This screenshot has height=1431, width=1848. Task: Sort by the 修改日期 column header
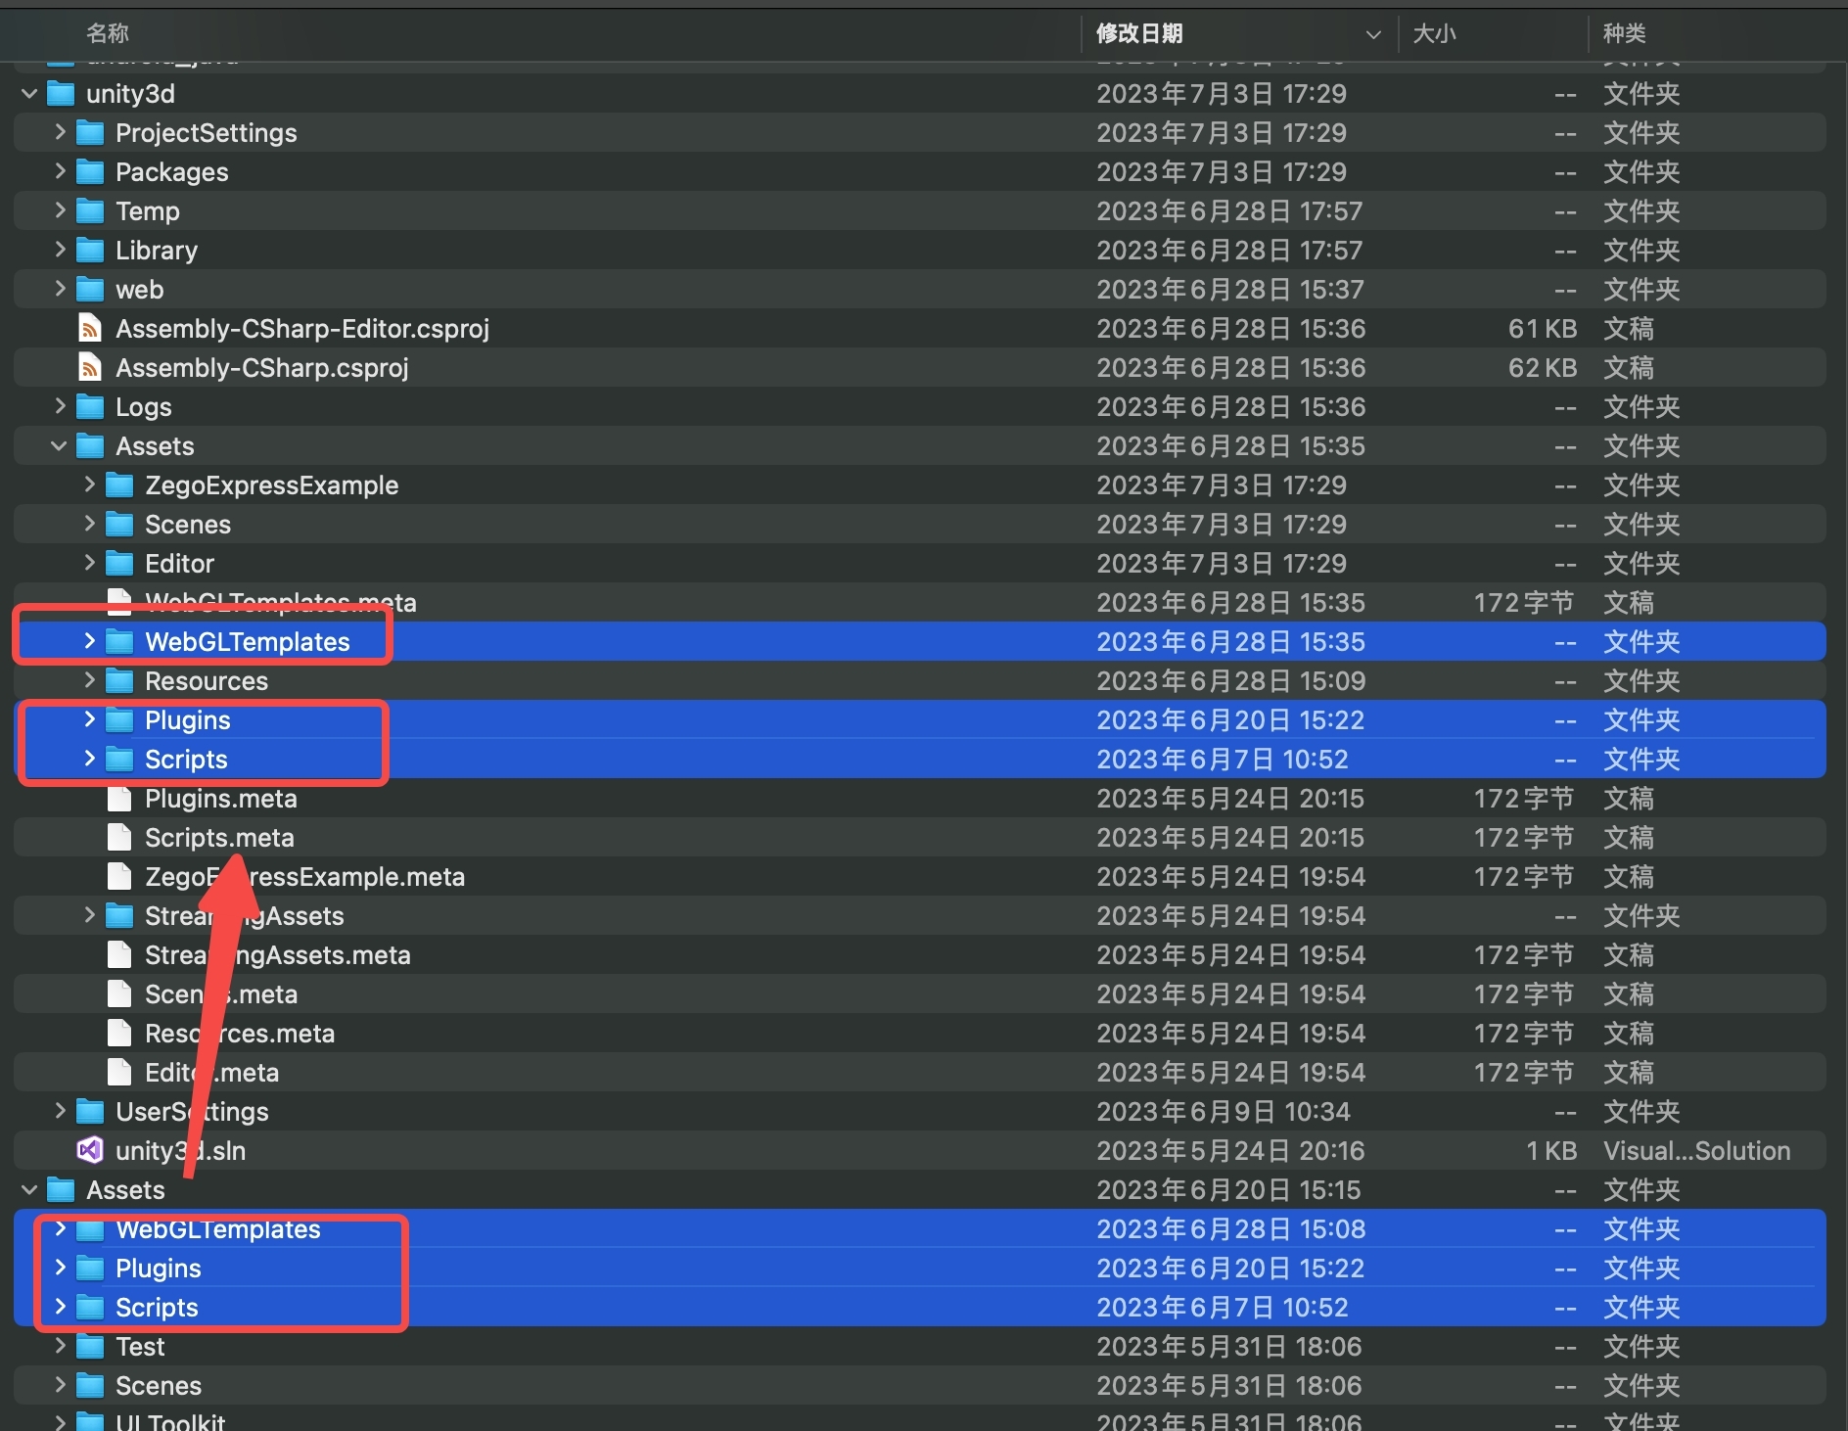click(x=1139, y=33)
